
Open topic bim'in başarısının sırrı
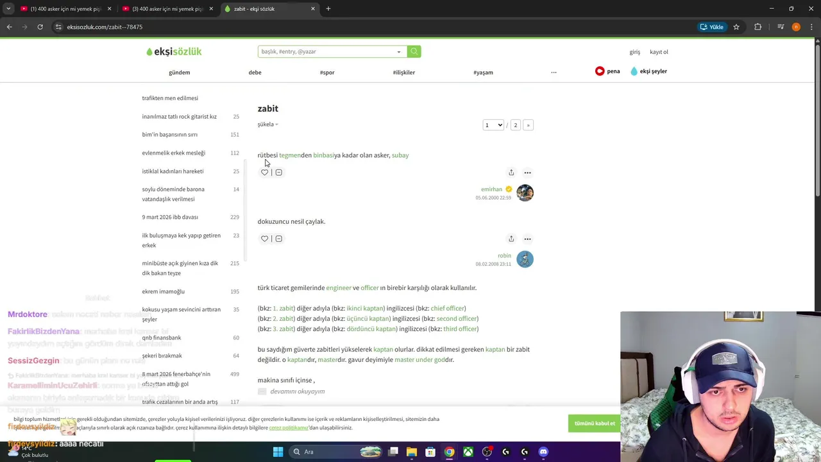pyautogui.click(x=170, y=135)
